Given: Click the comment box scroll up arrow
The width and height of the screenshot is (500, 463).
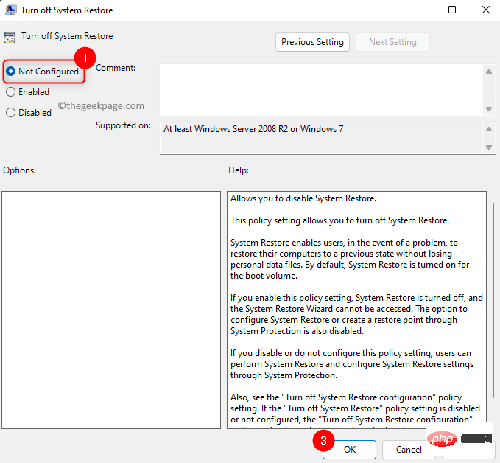Looking at the screenshot, I should click(x=488, y=72).
